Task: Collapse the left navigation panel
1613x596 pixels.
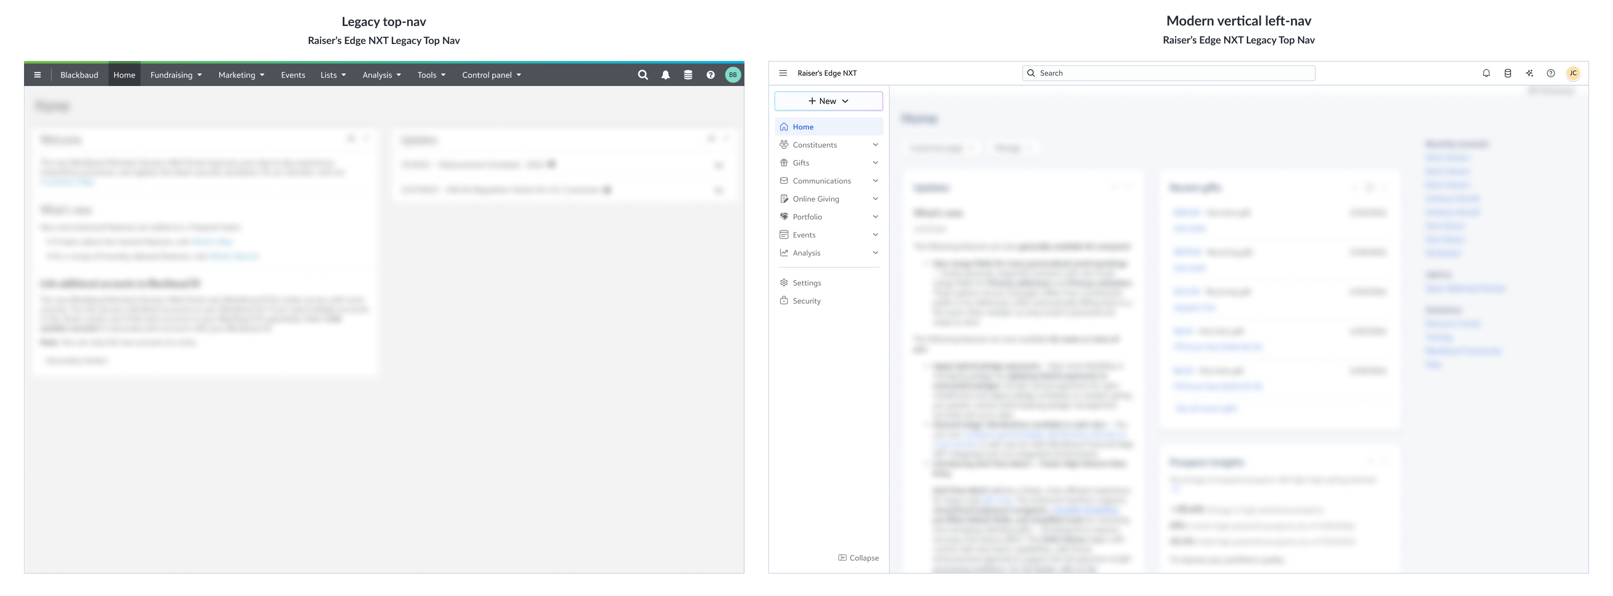Action: tap(859, 557)
